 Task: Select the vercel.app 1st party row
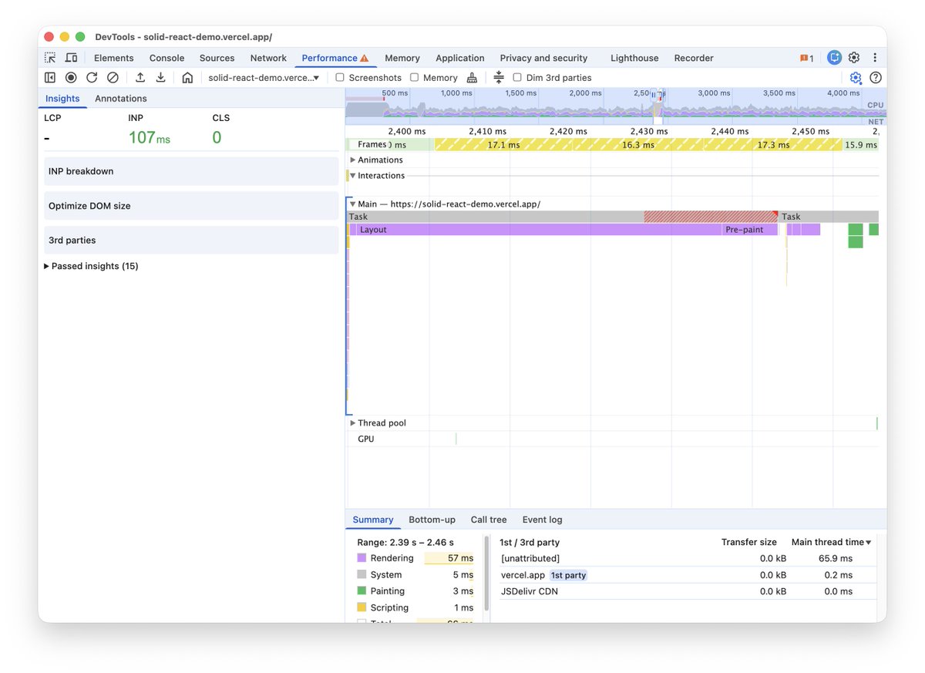(686, 575)
